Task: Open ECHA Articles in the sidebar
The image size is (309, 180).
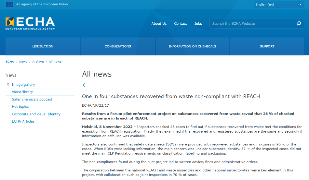Action: coord(23,121)
